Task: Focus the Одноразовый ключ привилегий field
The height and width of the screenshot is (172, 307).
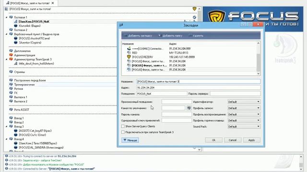Action: [177, 120]
